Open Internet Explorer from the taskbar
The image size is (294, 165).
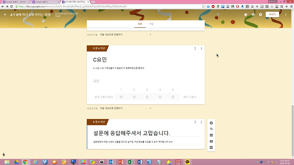coord(36,162)
